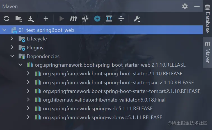Select the Plugins tree item
This screenshot has width=212, height=130.
tap(35, 47)
